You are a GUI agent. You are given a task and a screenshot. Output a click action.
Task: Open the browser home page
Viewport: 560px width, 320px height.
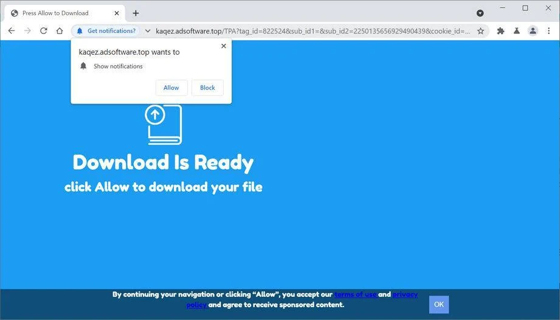pyautogui.click(x=60, y=30)
